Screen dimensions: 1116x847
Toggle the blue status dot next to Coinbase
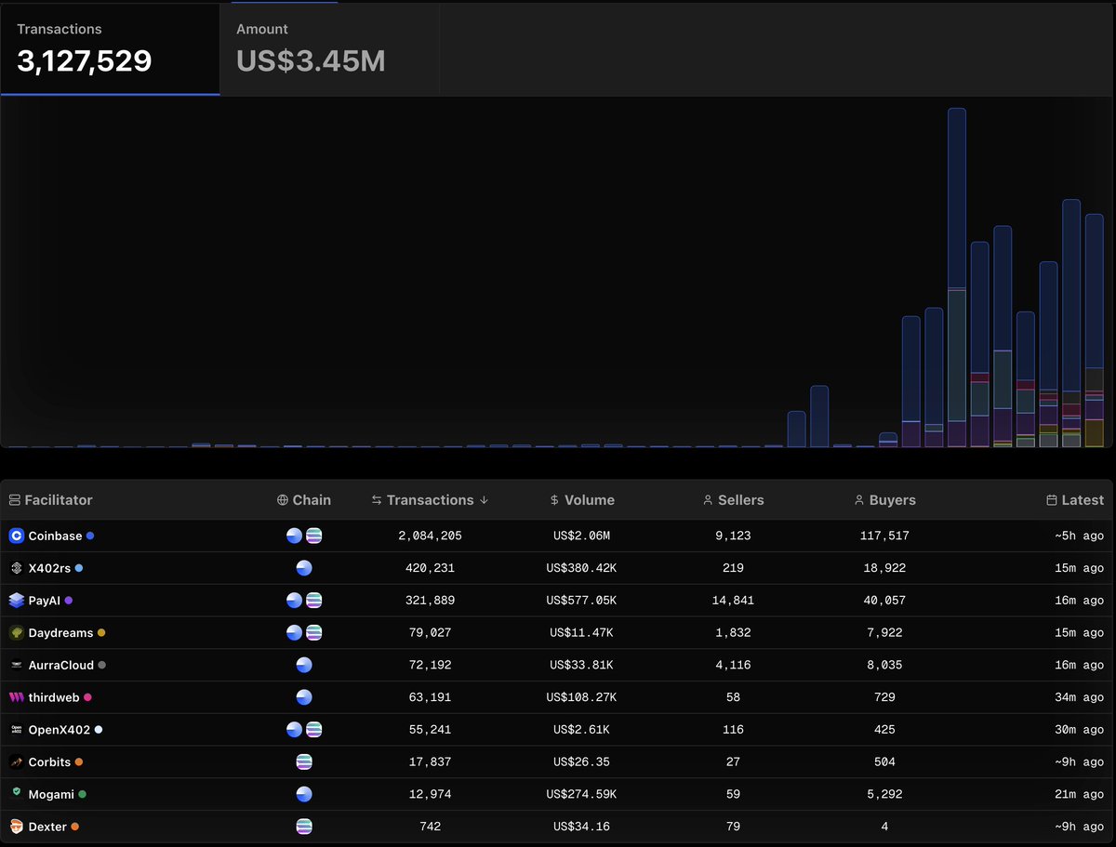click(91, 536)
